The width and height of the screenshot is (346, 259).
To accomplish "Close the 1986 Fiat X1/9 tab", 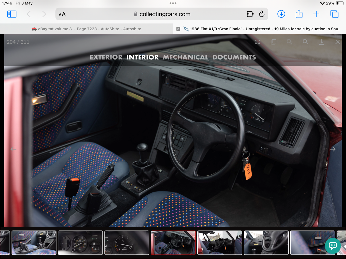I will tap(178, 29).
